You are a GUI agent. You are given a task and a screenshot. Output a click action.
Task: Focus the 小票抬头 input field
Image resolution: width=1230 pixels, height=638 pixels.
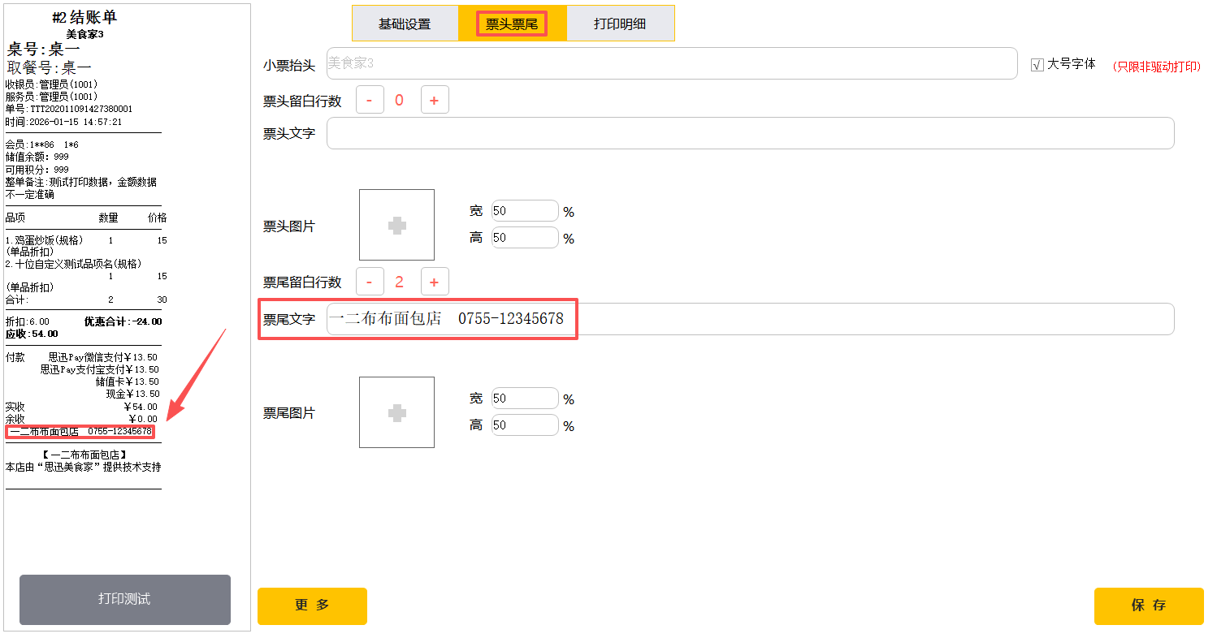tap(671, 63)
